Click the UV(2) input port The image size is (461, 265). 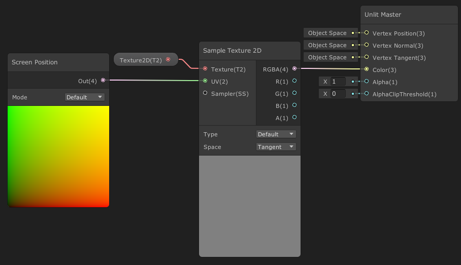(x=205, y=81)
